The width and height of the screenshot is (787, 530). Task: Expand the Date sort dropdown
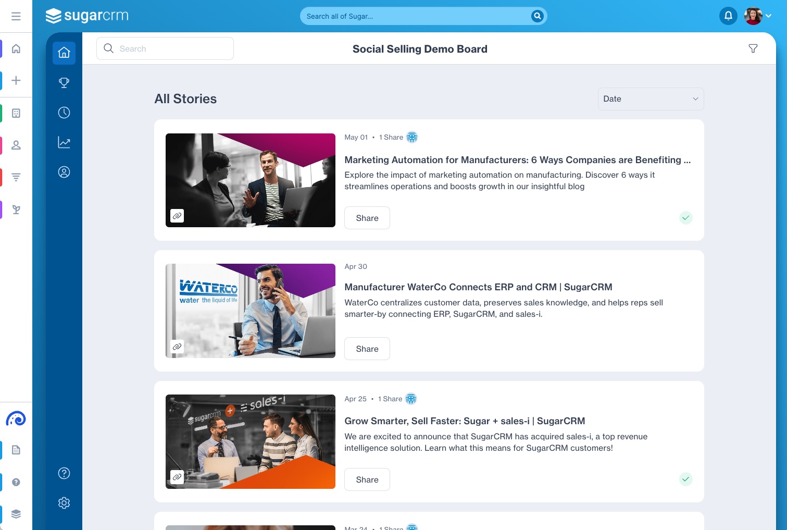tap(651, 99)
